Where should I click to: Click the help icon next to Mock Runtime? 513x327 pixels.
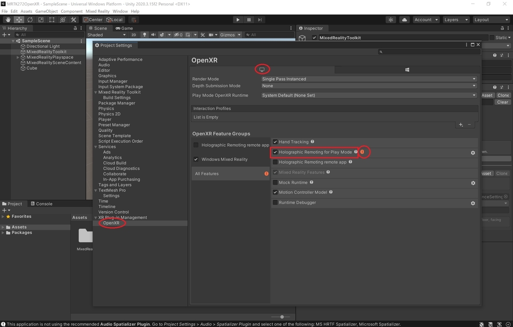(x=312, y=182)
